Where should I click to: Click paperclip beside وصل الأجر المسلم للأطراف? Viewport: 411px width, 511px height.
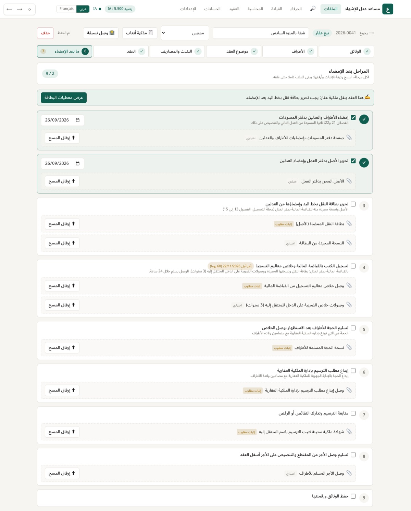pyautogui.click(x=349, y=473)
